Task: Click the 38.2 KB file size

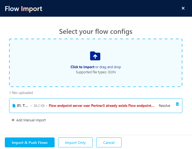Action: (x=39, y=106)
